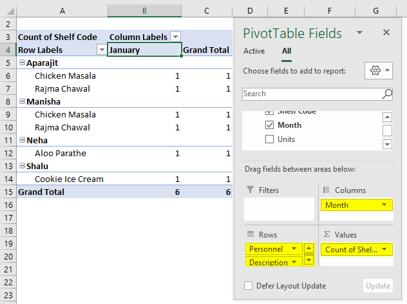This screenshot has height=304, width=407.
Task: Collapse the Shalu row group
Action: coord(23,166)
